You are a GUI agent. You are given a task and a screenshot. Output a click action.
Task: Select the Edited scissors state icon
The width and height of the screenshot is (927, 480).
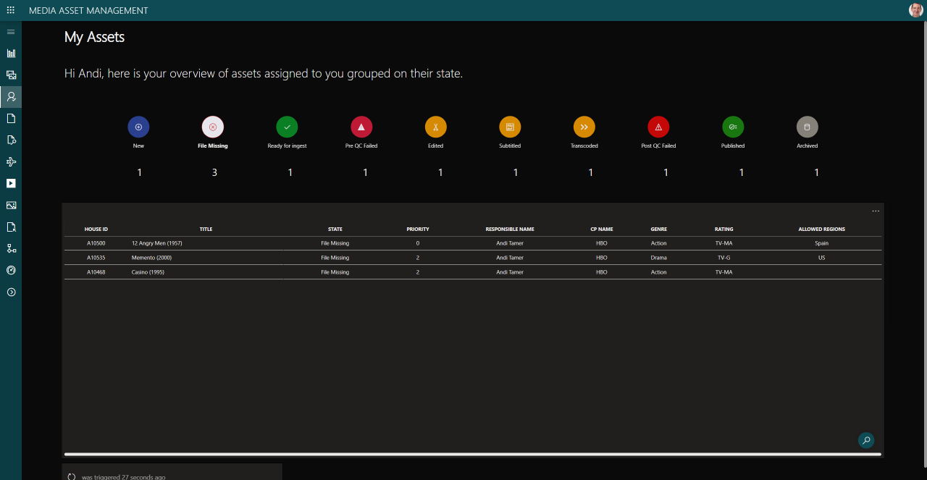[x=435, y=127]
